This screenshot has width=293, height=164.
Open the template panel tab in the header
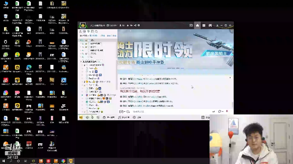[204, 25]
